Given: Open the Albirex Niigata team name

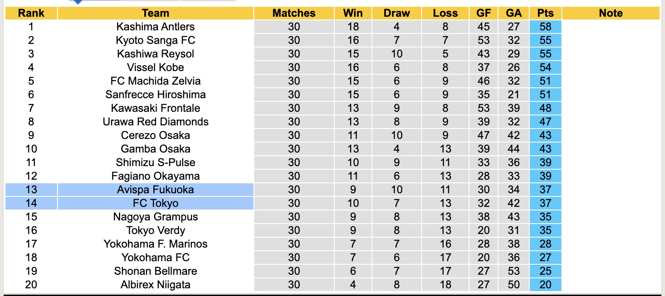Looking at the screenshot, I should (x=155, y=285).
